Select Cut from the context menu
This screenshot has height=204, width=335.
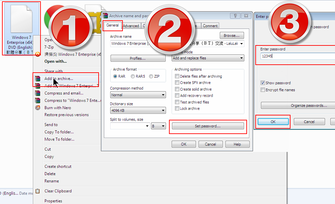47,149
